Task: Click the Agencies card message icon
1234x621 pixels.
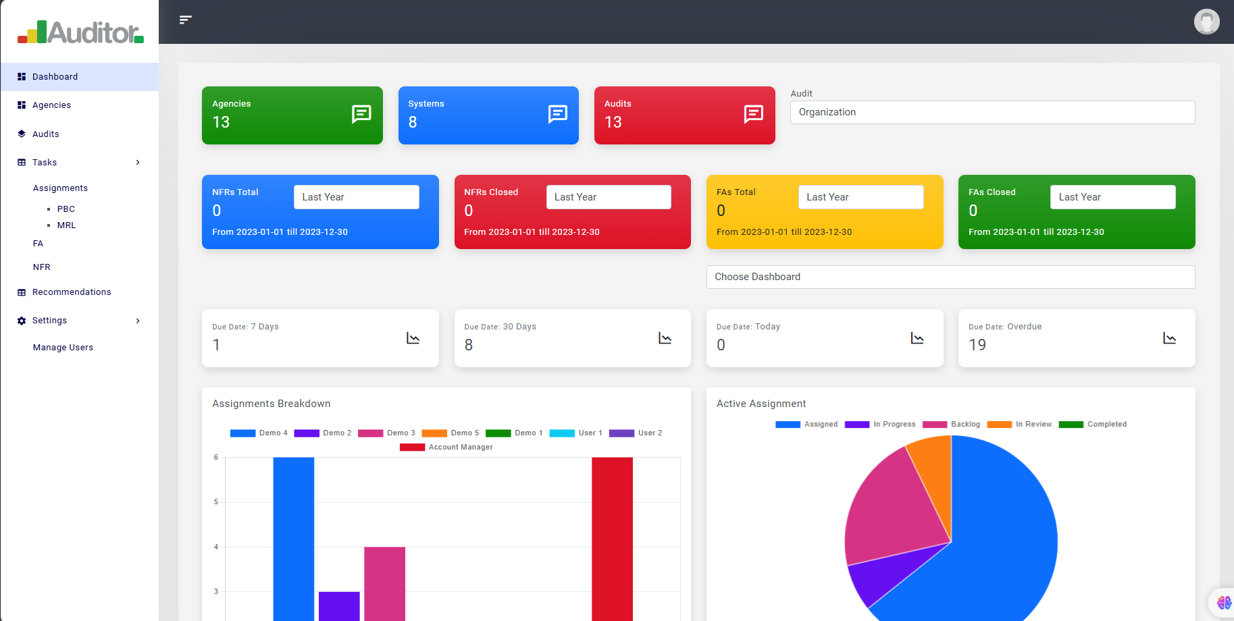Action: (x=361, y=114)
